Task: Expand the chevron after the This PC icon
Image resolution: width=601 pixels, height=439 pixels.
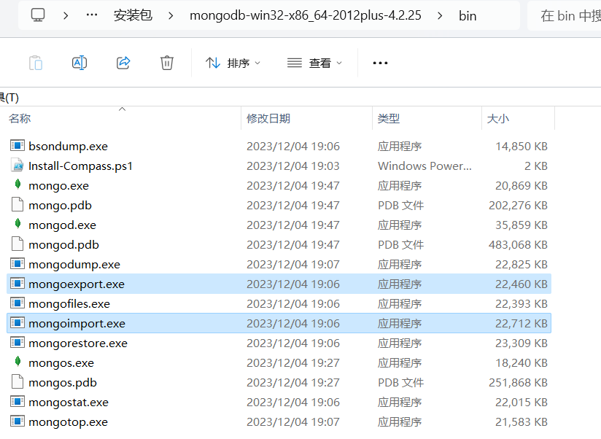Action: click(66, 16)
